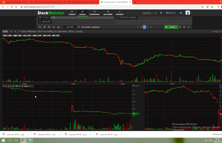
Task: Go to the previous results page
Action: click(141, 27)
